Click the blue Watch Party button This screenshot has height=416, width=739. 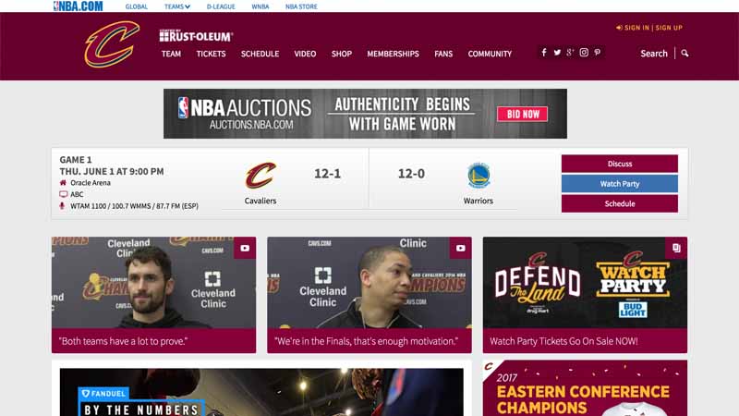pos(620,183)
